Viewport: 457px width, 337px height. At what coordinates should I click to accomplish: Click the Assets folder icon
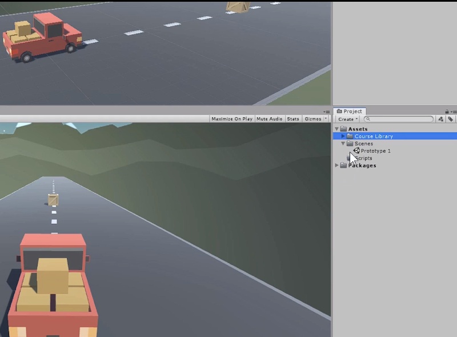(x=343, y=129)
